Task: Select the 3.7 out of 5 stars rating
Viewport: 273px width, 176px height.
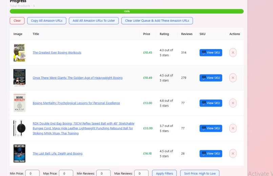Action: (166, 128)
